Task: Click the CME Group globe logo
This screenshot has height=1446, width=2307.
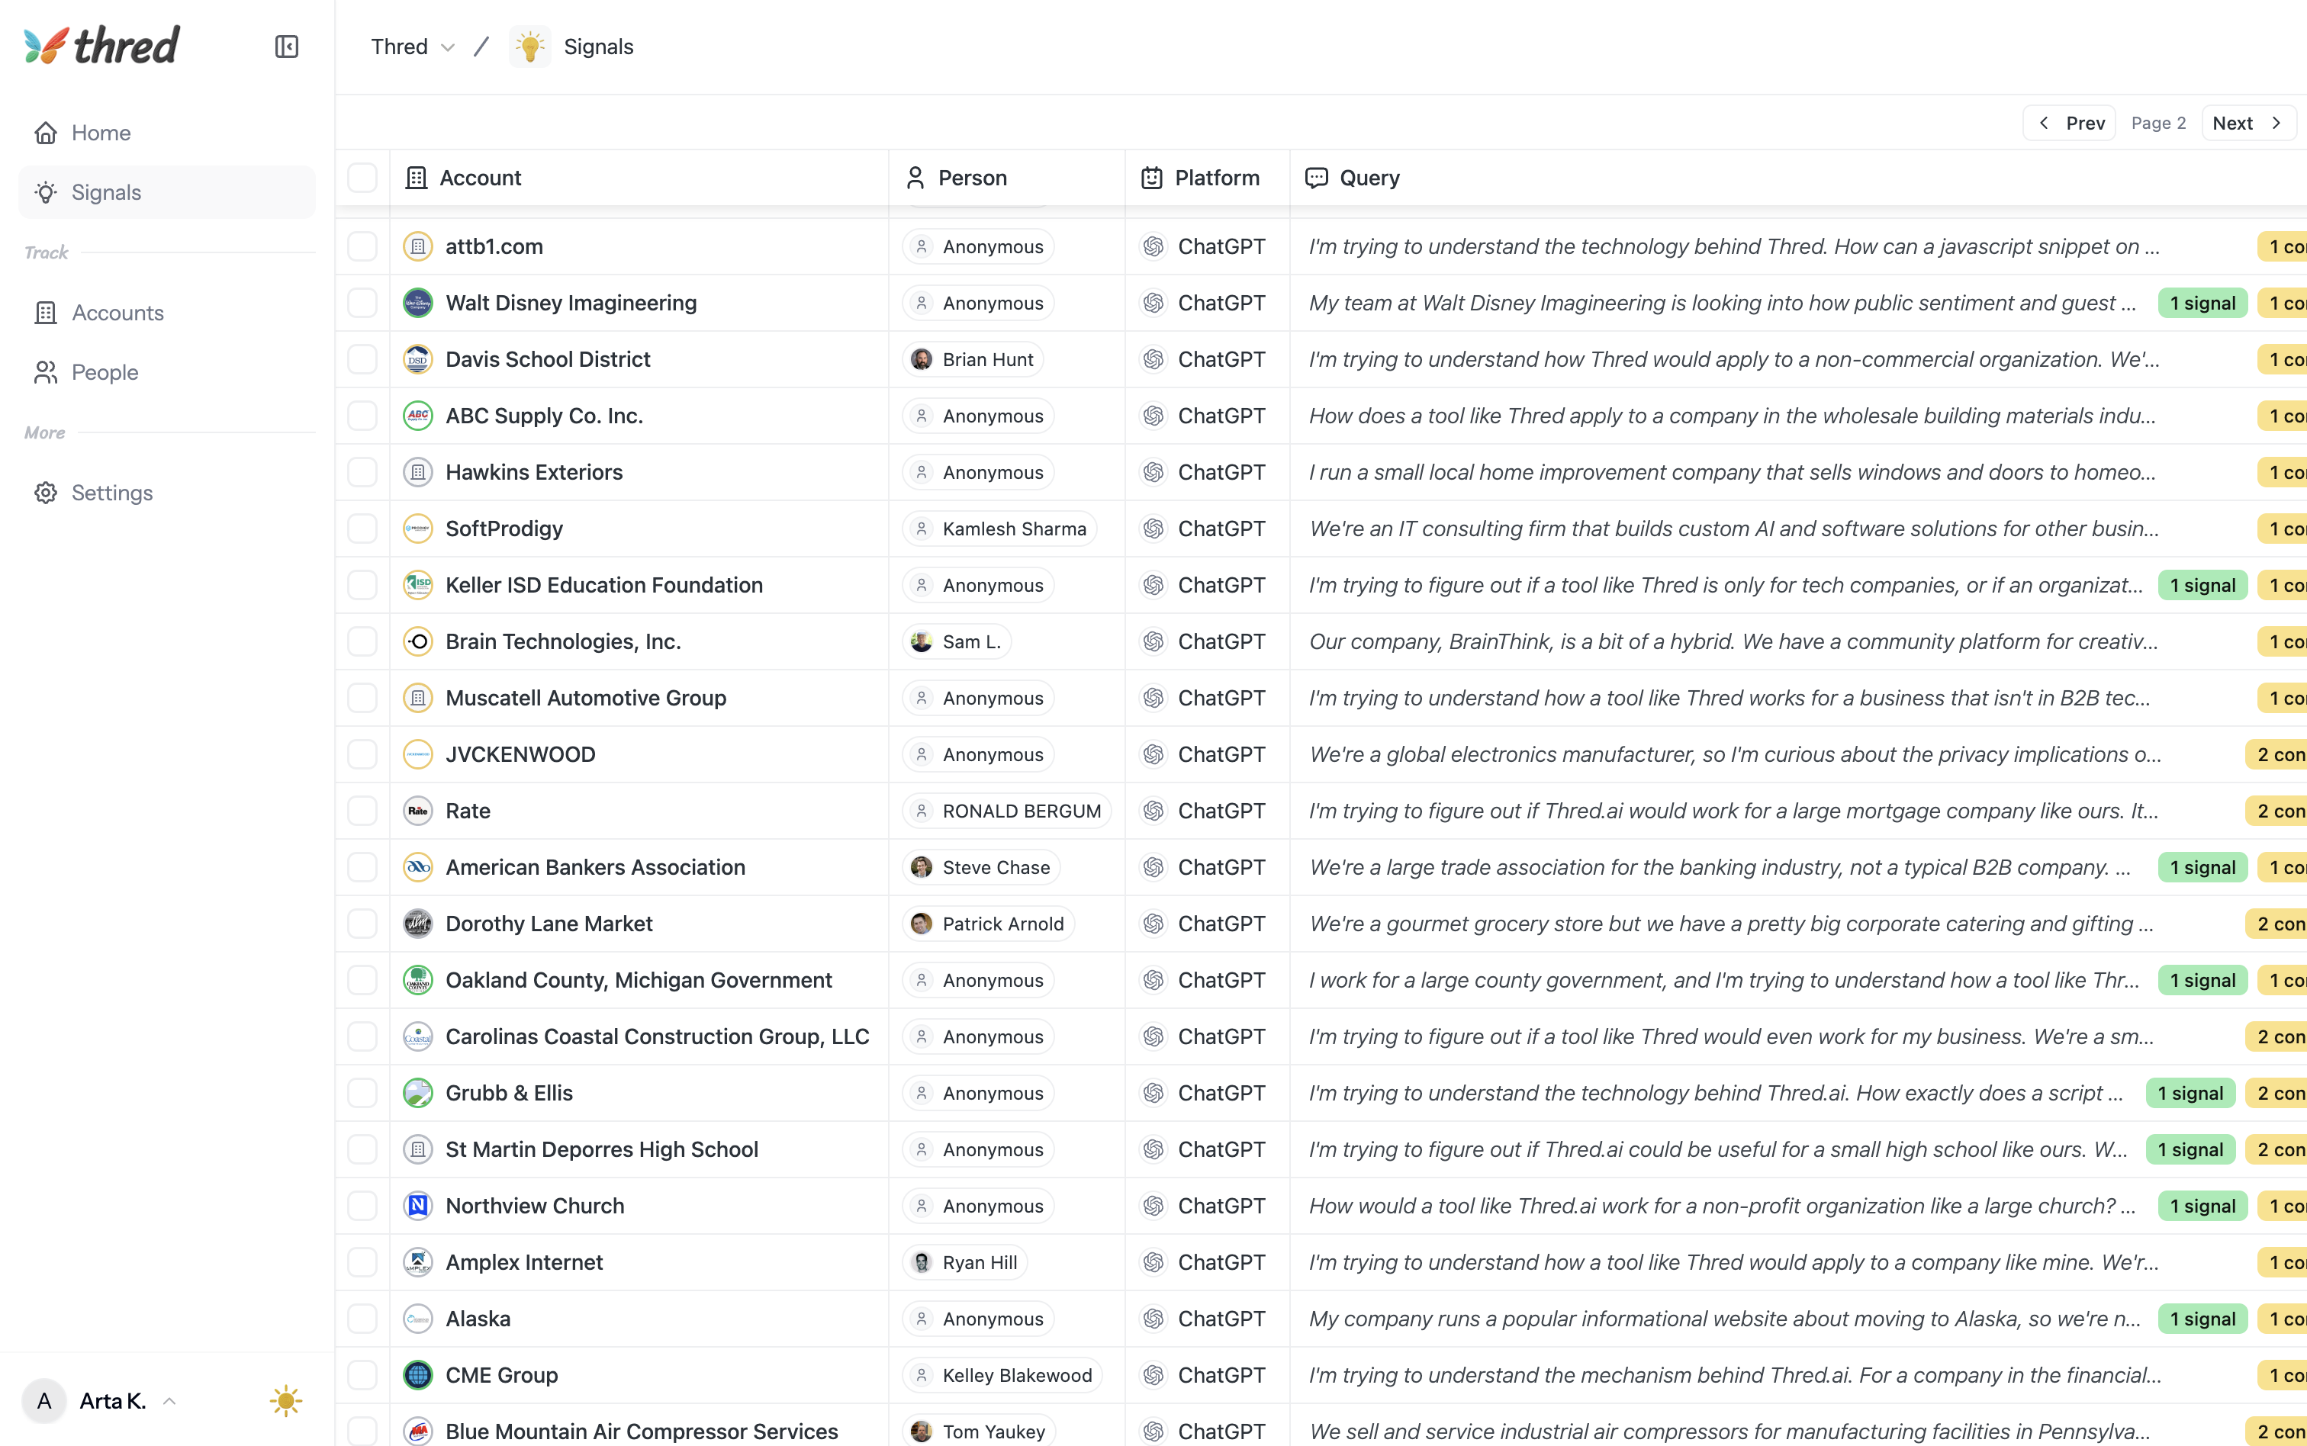Action: click(418, 1375)
